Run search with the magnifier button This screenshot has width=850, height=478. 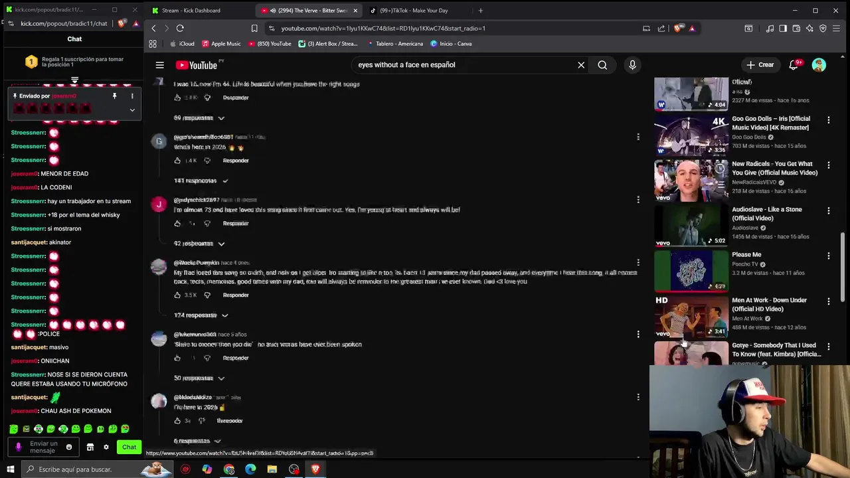tap(602, 65)
